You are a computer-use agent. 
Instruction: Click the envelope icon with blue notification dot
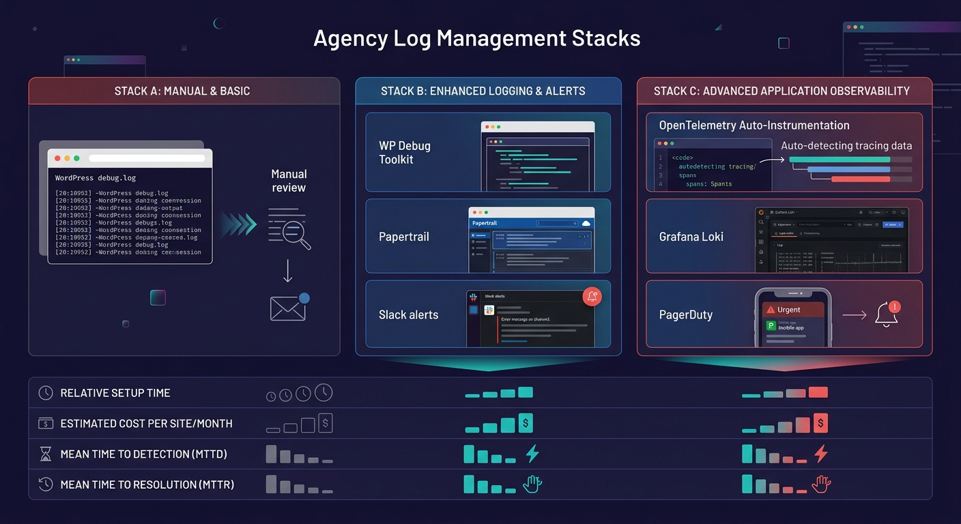[x=289, y=307]
